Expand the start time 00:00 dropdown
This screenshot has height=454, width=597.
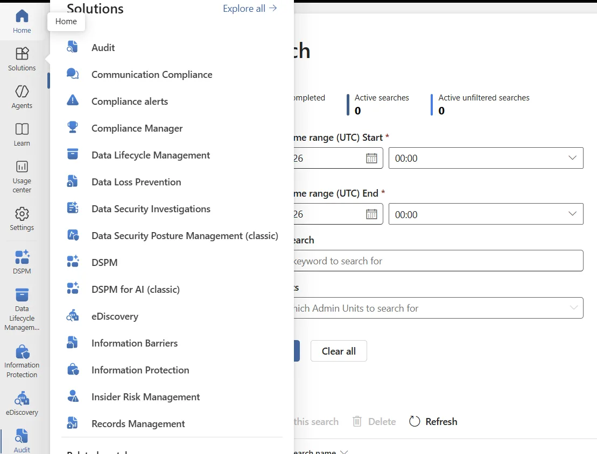pos(486,158)
